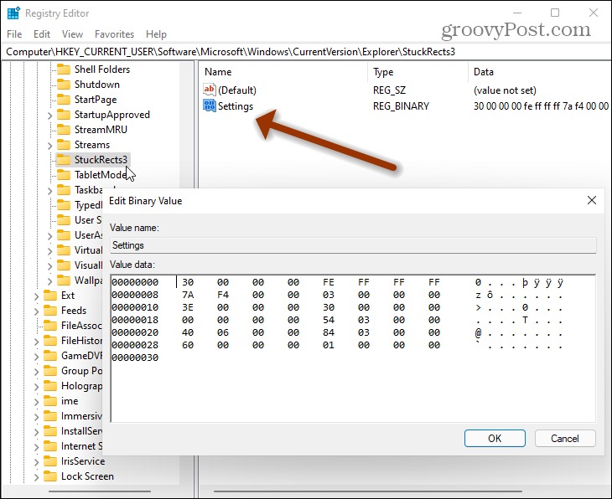The height and width of the screenshot is (499, 612).
Task: Expand the Feeds key
Action: point(36,311)
